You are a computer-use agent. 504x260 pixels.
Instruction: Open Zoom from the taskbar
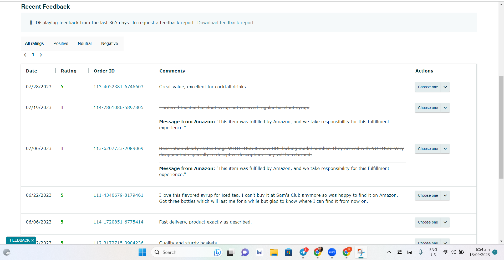click(332, 252)
